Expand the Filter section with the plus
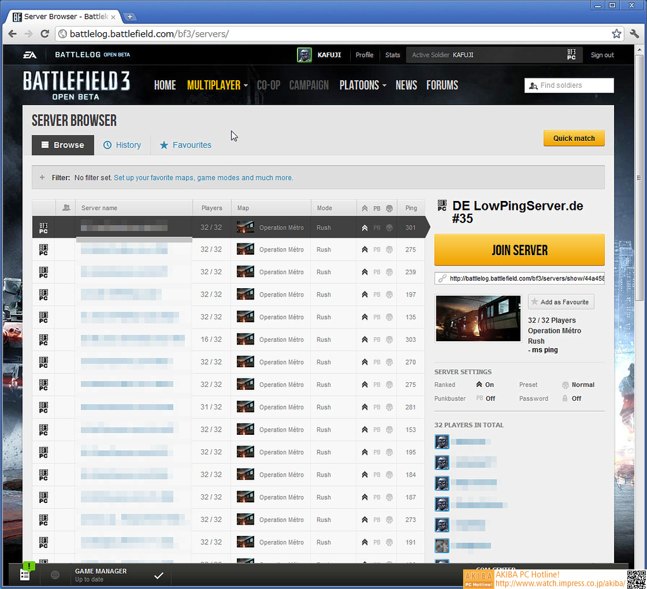Viewport: 647px width, 589px height. pyautogui.click(x=42, y=178)
